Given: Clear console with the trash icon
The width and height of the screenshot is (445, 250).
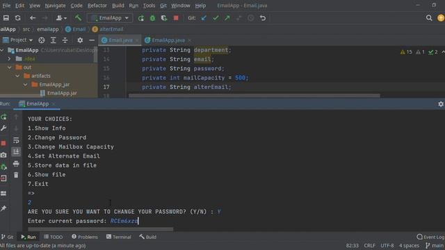Looking at the screenshot, I should [16, 175].
